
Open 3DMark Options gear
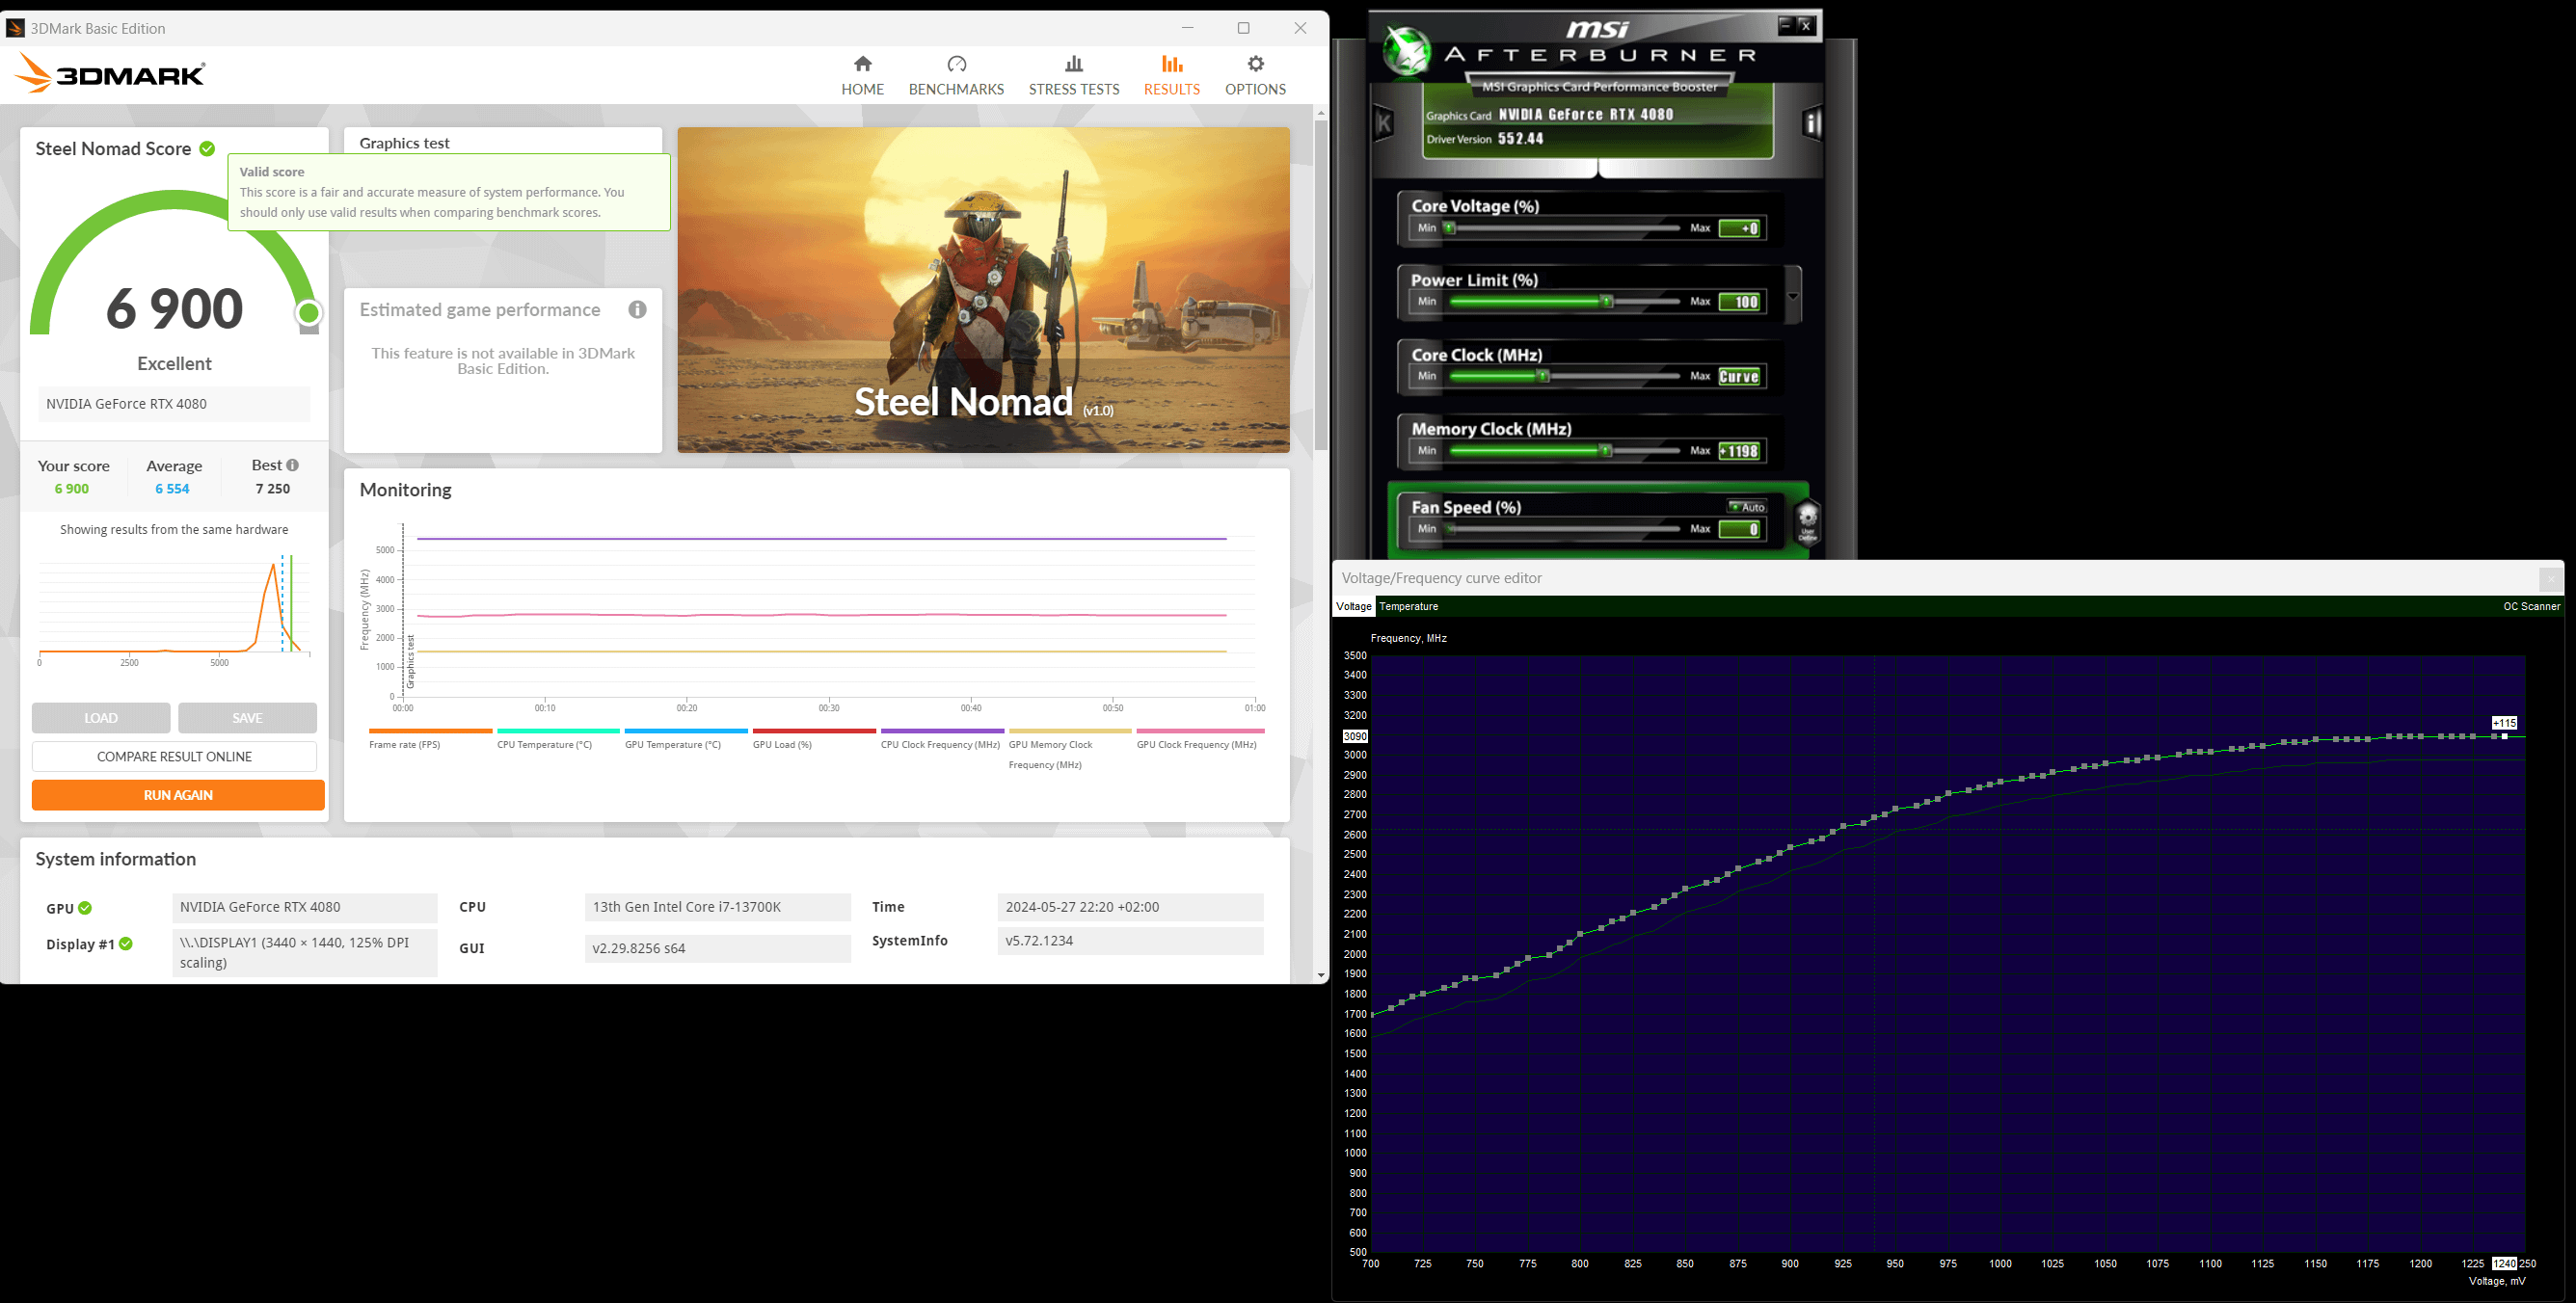coord(1255,76)
